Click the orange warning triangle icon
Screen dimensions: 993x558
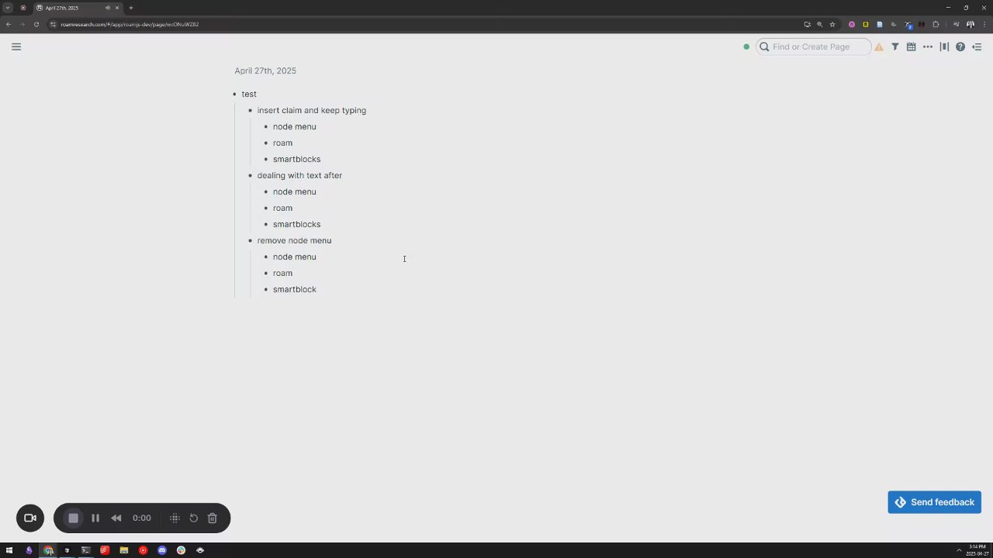(879, 46)
